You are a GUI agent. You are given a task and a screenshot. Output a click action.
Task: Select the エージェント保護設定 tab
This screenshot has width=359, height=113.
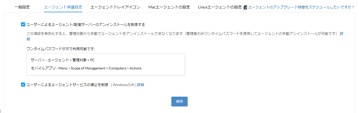63,7
